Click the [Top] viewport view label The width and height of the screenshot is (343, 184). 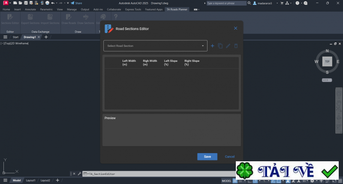point(8,43)
